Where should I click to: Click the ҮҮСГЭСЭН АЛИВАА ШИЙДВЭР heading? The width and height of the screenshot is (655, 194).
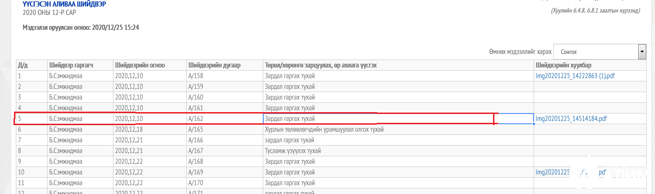[x=64, y=4]
